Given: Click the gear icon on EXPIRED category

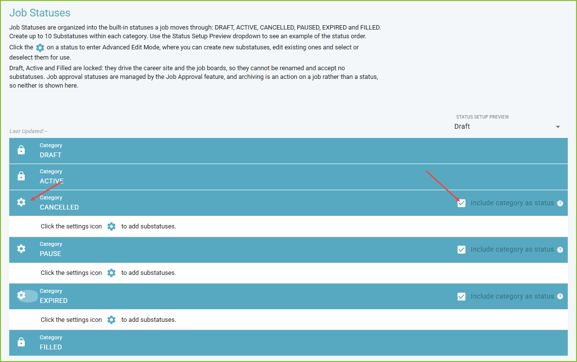Looking at the screenshot, I should click(x=21, y=296).
